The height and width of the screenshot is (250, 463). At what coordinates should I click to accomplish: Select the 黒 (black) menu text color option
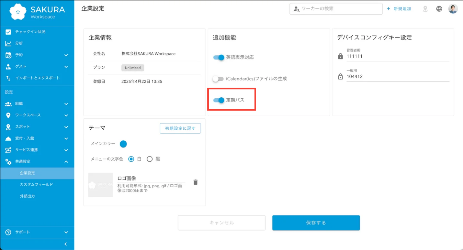point(150,159)
